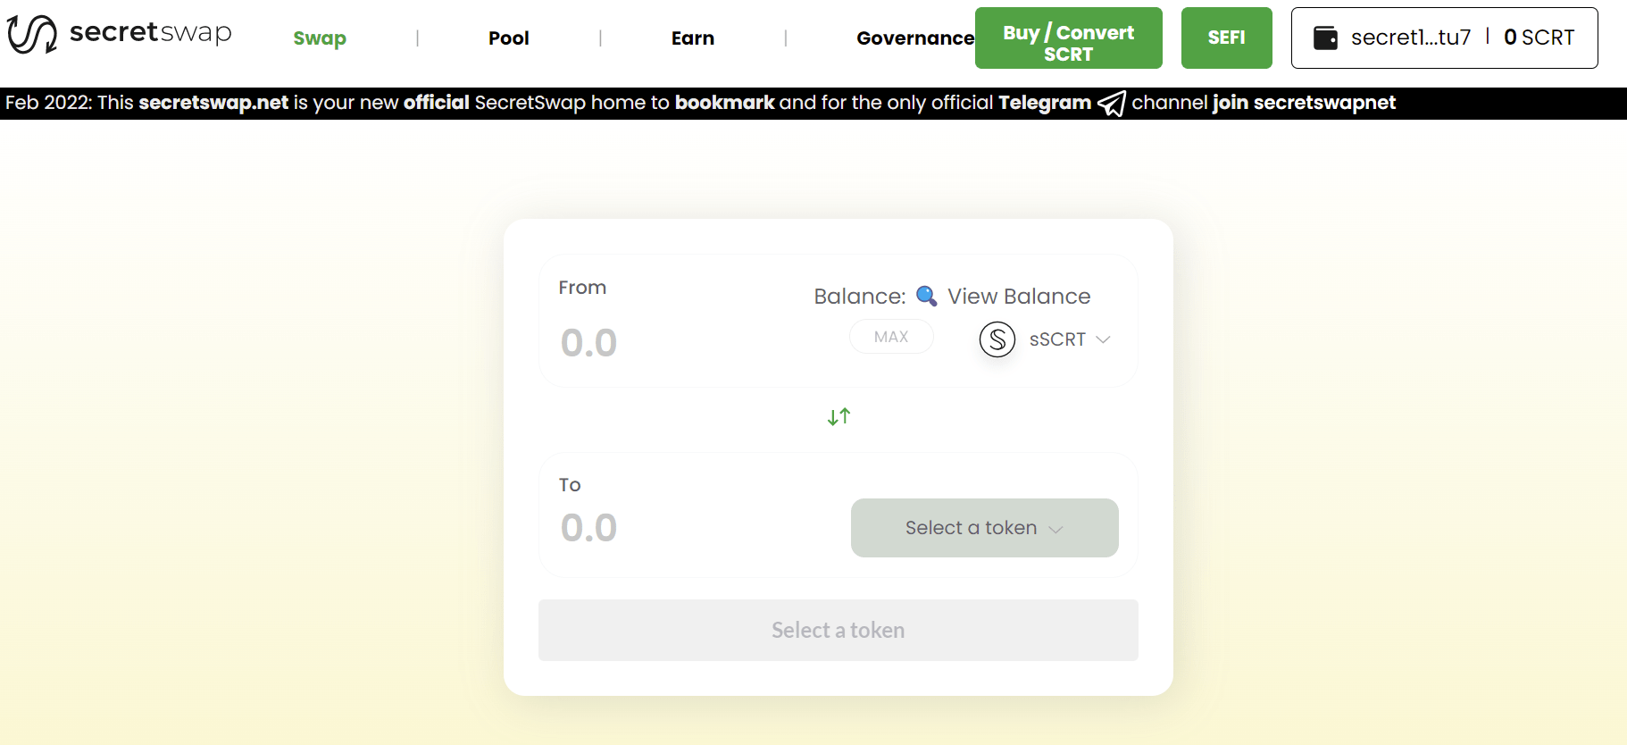1627x745 pixels.
Task: Open the Governance tab
Action: pos(914,38)
